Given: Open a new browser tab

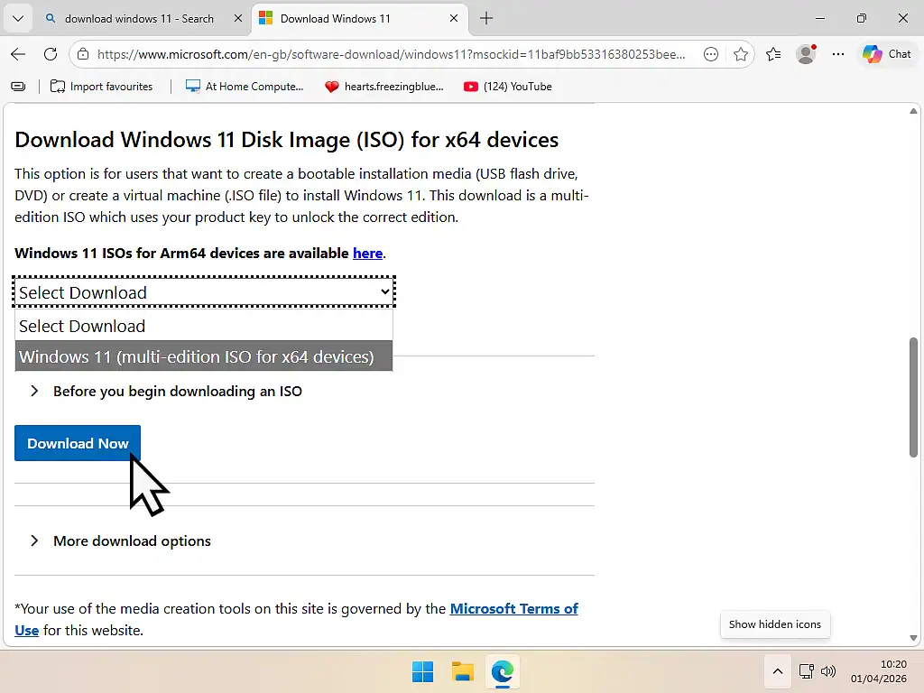Looking at the screenshot, I should (485, 18).
